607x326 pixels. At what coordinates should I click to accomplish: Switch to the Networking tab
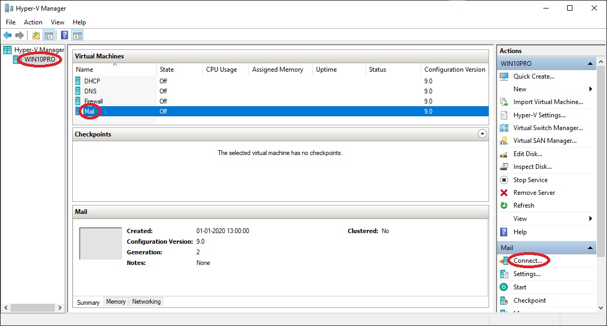(147, 302)
